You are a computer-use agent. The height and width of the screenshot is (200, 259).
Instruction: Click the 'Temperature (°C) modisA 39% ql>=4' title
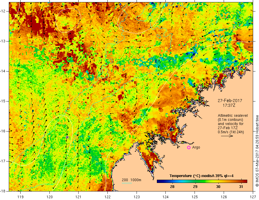click(201, 176)
